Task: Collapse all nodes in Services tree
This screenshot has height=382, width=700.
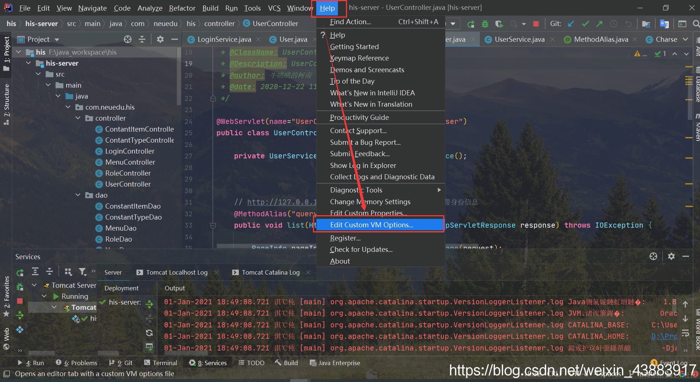Action: 50,272
